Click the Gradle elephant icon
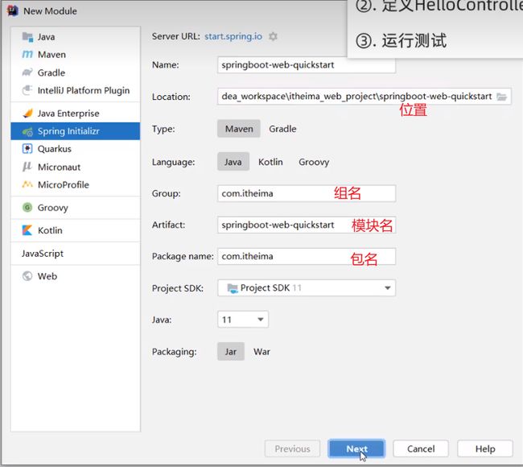Image resolution: width=523 pixels, height=467 pixels. coord(27,72)
